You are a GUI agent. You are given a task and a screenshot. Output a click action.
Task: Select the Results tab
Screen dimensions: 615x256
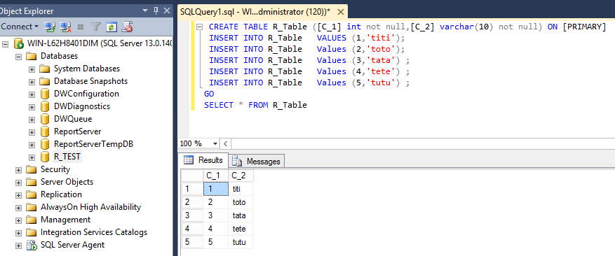[203, 160]
